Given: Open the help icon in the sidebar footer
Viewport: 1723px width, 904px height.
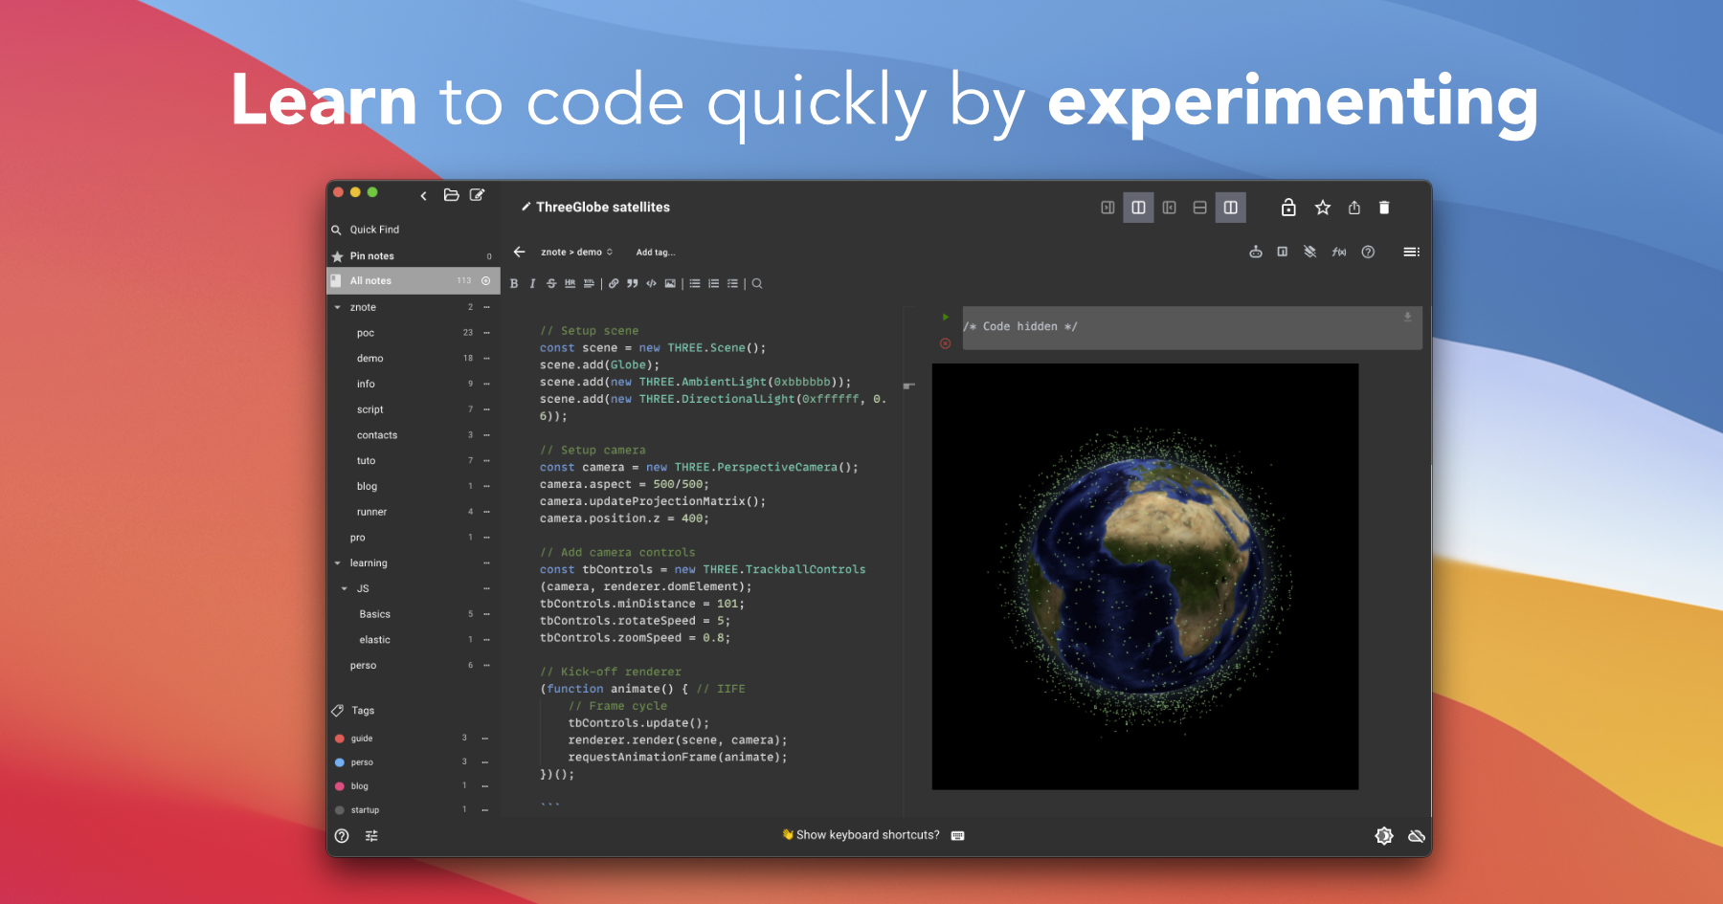Looking at the screenshot, I should (342, 836).
